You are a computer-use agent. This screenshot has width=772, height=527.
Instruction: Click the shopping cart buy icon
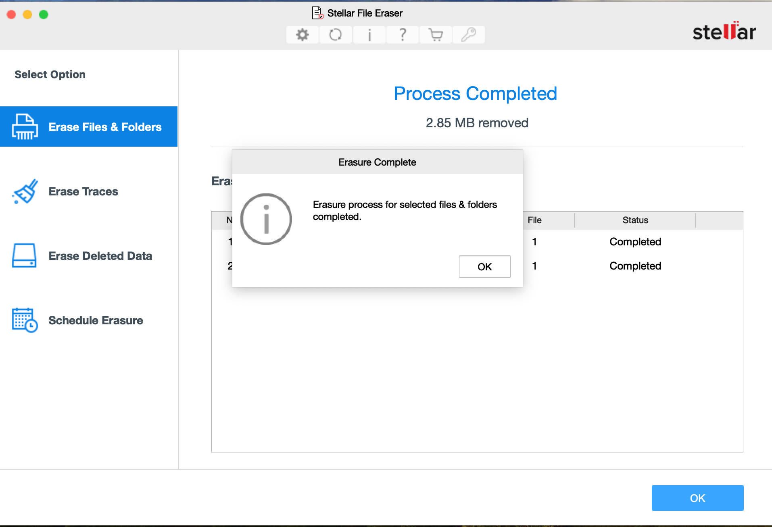[435, 35]
